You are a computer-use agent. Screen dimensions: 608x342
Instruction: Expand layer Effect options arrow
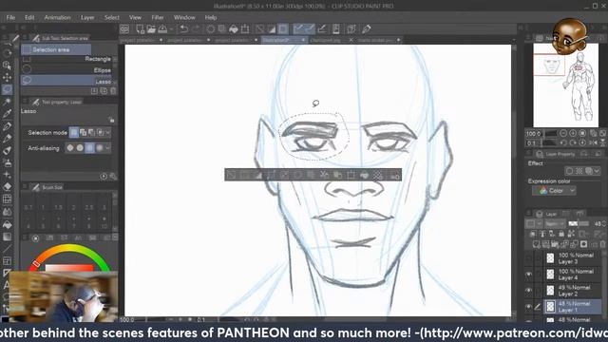coord(598,171)
